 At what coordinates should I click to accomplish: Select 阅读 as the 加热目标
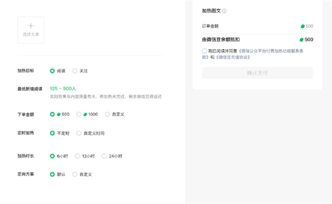[x=53, y=71]
